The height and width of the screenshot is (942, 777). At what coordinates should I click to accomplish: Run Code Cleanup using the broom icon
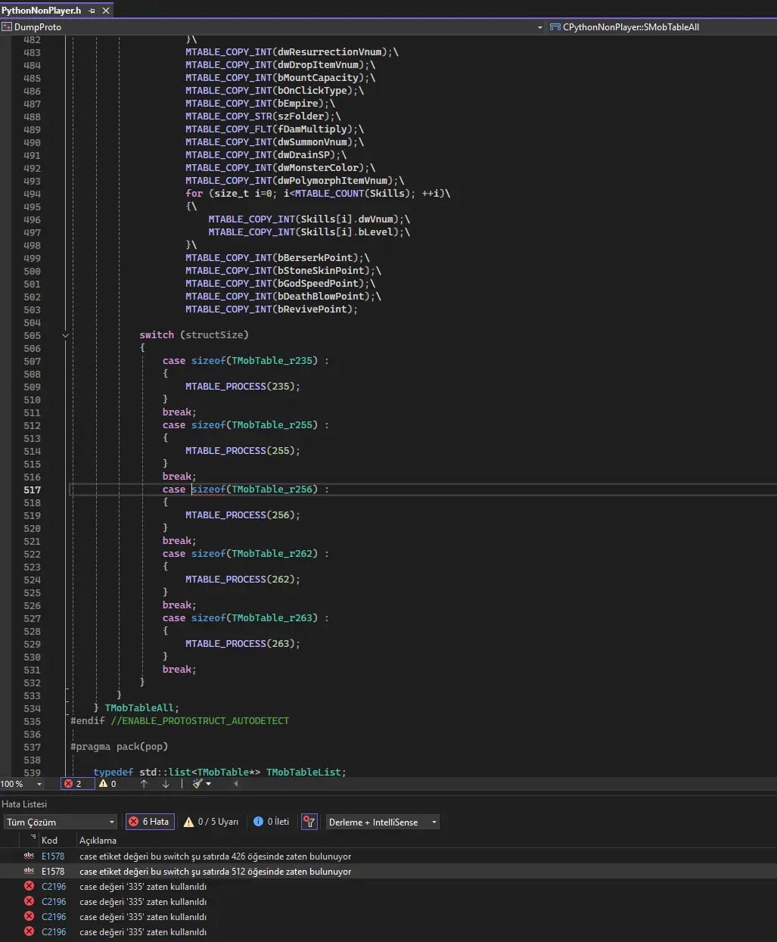pos(199,783)
